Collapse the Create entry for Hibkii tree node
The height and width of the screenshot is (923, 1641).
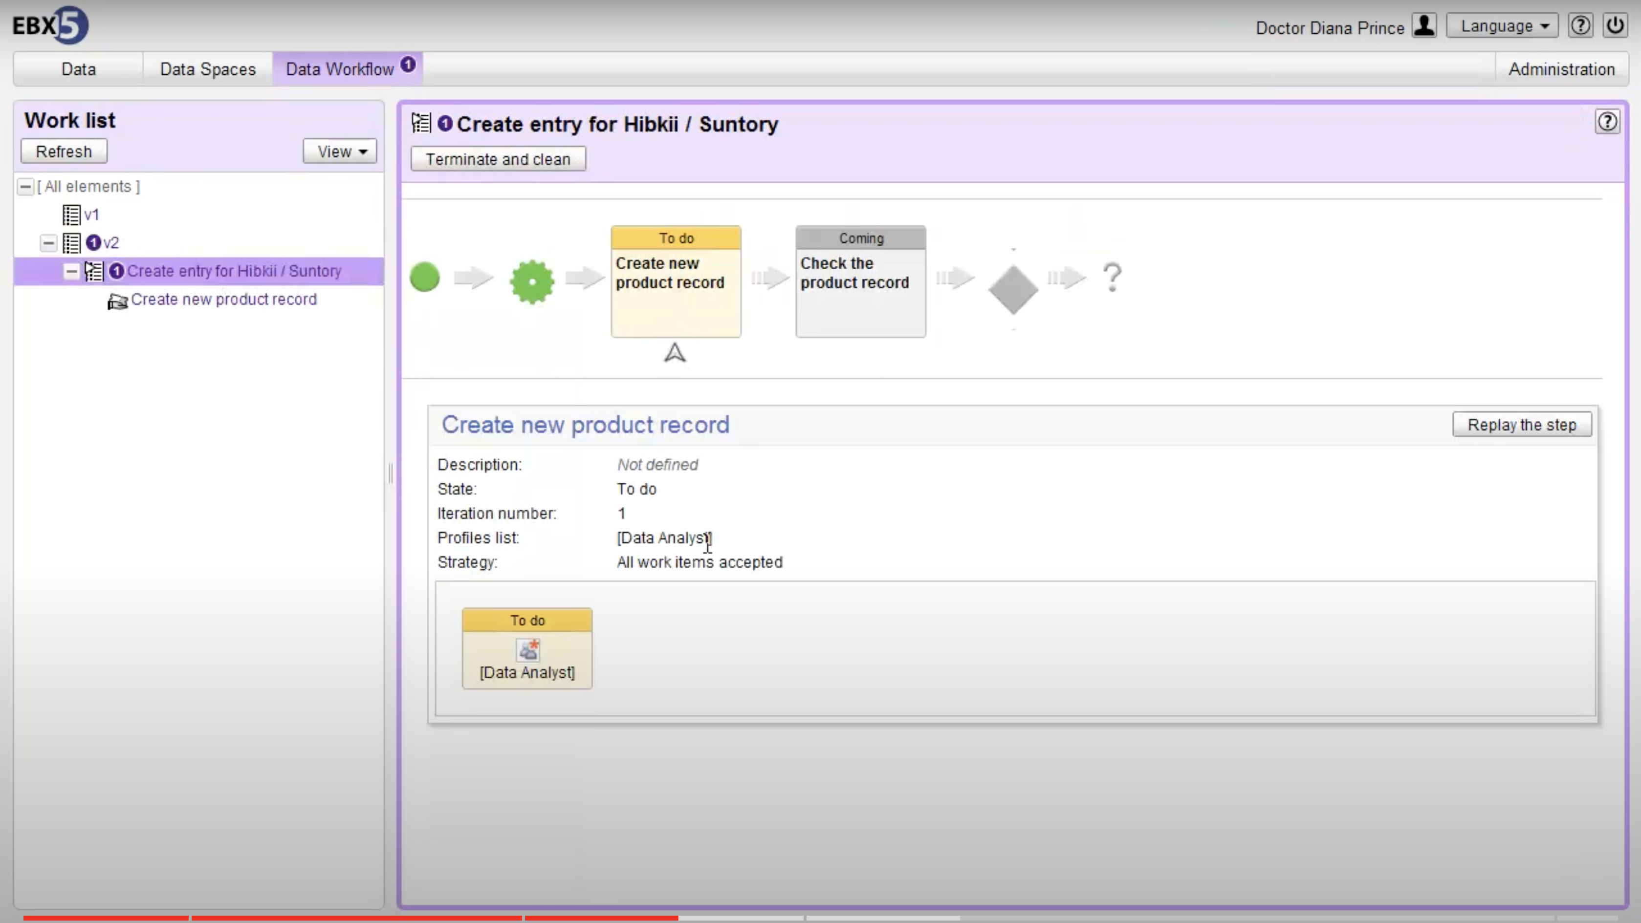click(x=71, y=271)
